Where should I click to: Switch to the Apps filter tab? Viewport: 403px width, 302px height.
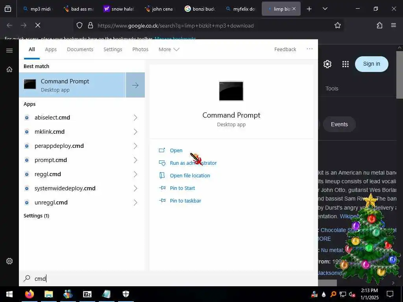51,49
